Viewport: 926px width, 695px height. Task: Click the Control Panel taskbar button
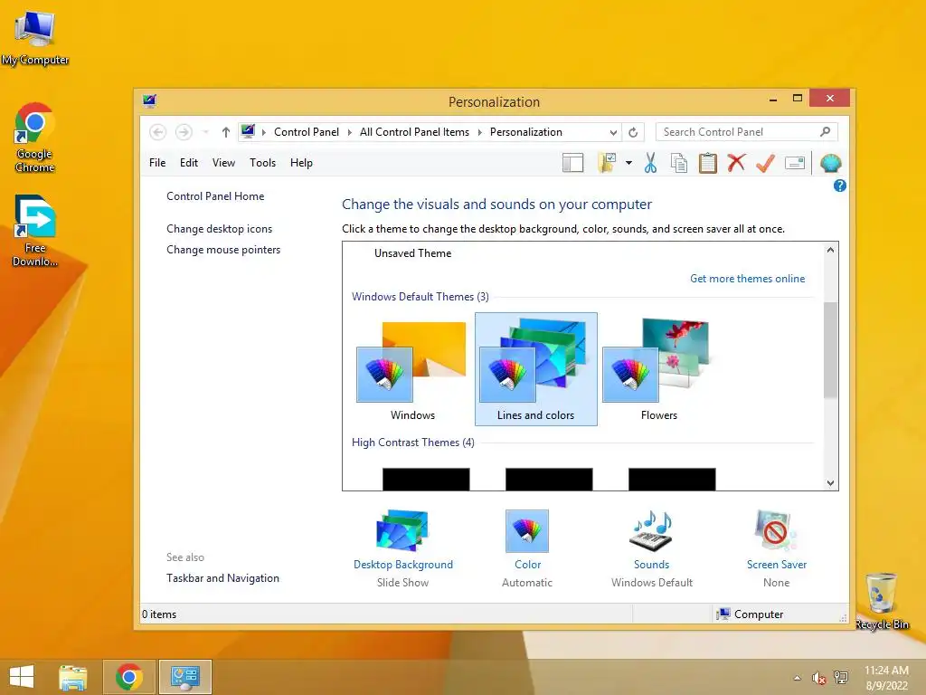click(184, 677)
